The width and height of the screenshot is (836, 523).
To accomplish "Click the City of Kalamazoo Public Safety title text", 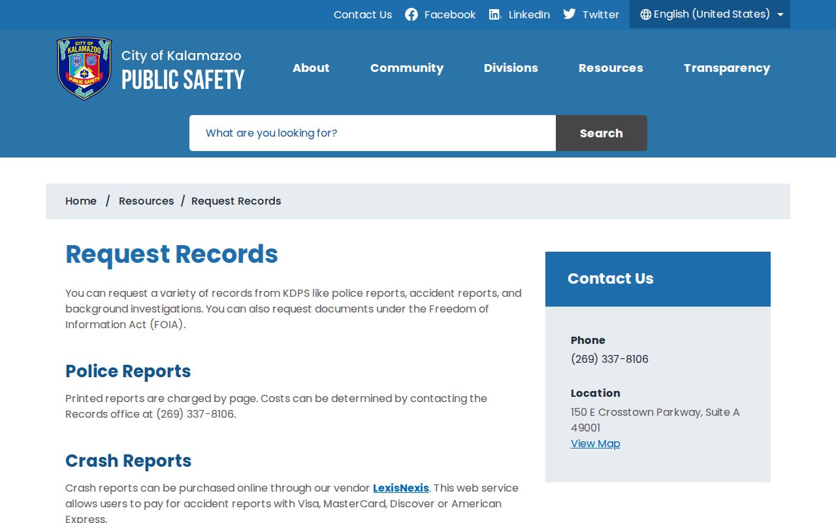I will point(183,70).
